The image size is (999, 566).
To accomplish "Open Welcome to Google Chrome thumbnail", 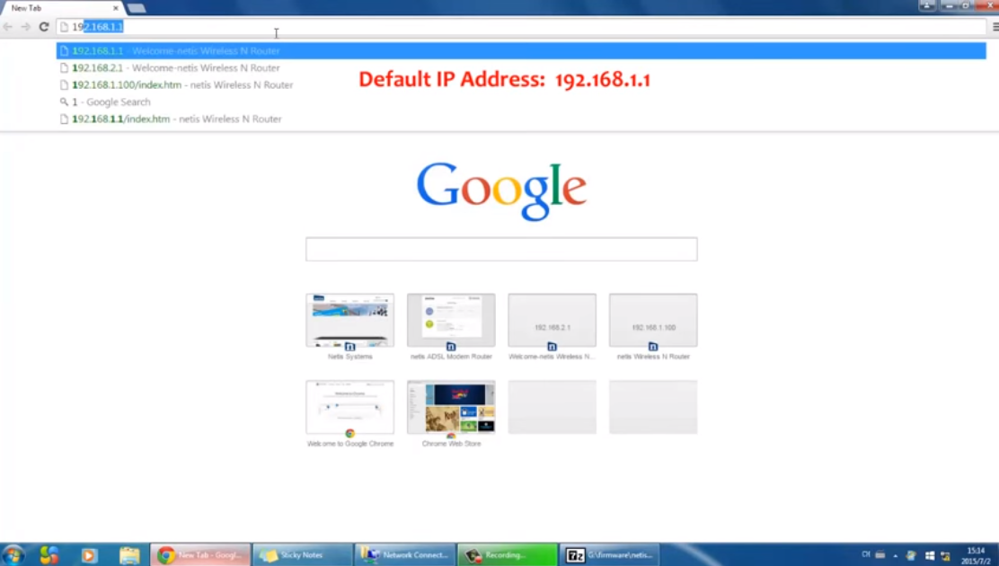I will pyautogui.click(x=349, y=407).
